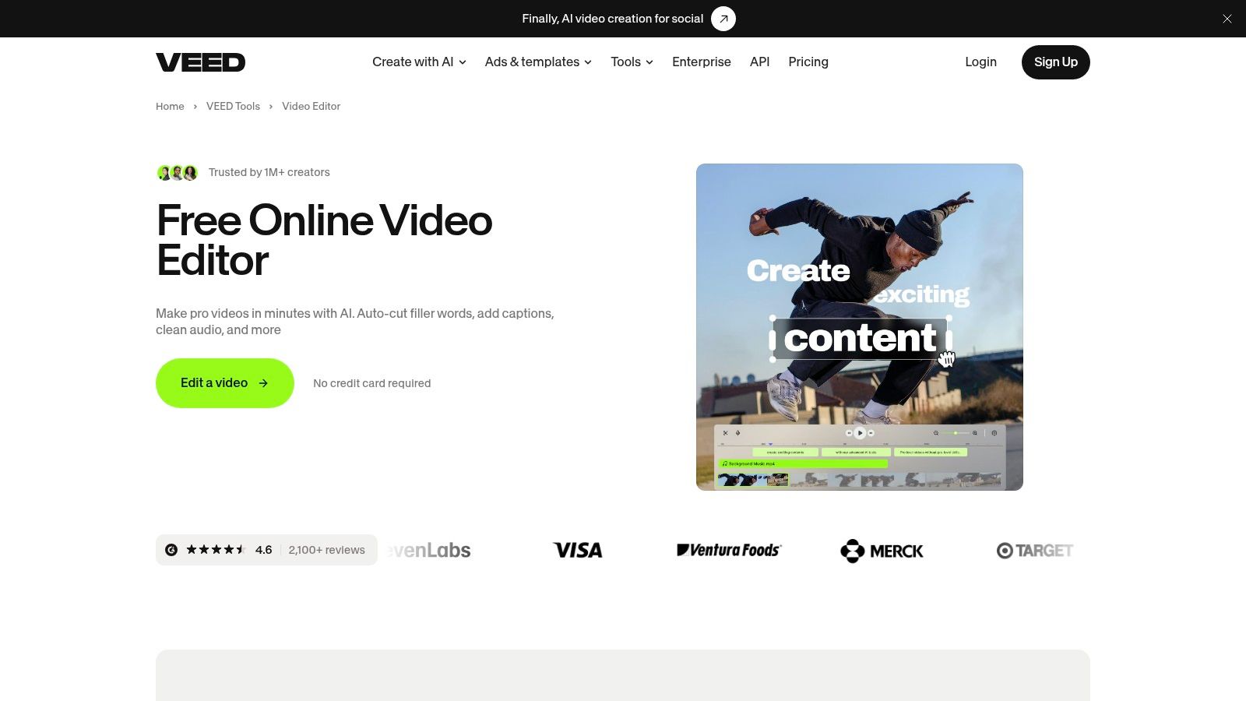Open the announcement banner arrow icon

(x=723, y=19)
